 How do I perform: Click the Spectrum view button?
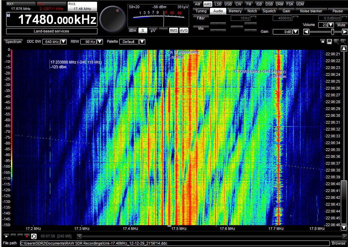(13, 42)
